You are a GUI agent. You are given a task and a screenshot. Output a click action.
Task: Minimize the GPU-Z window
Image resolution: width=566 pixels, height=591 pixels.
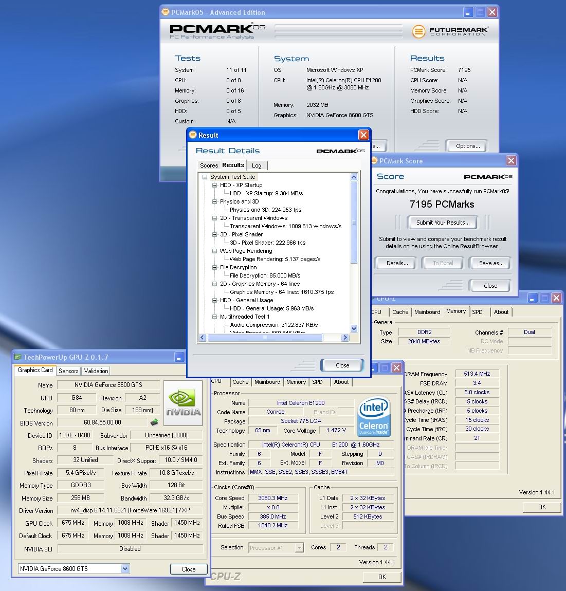click(179, 357)
